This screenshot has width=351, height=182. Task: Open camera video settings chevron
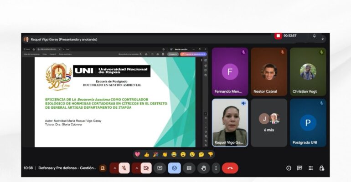137,168
